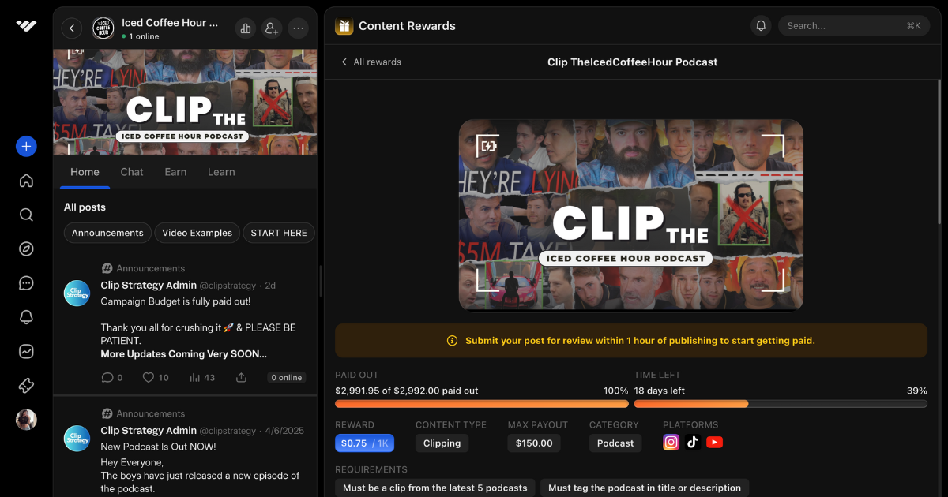Viewport: 948px width, 497px height.
Task: Open the three-dot more options menu
Action: (298, 28)
